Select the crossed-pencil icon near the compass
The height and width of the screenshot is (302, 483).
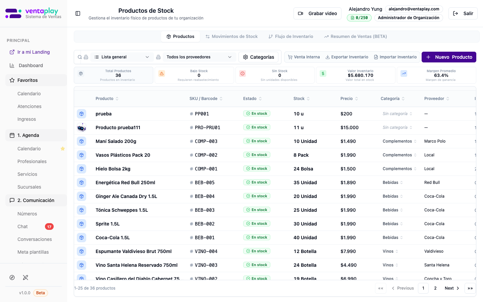pyautogui.click(x=25, y=278)
